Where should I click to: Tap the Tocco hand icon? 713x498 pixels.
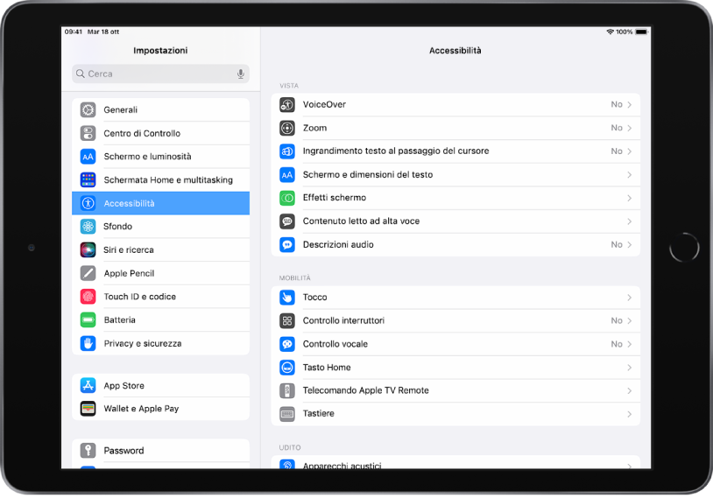[287, 298]
